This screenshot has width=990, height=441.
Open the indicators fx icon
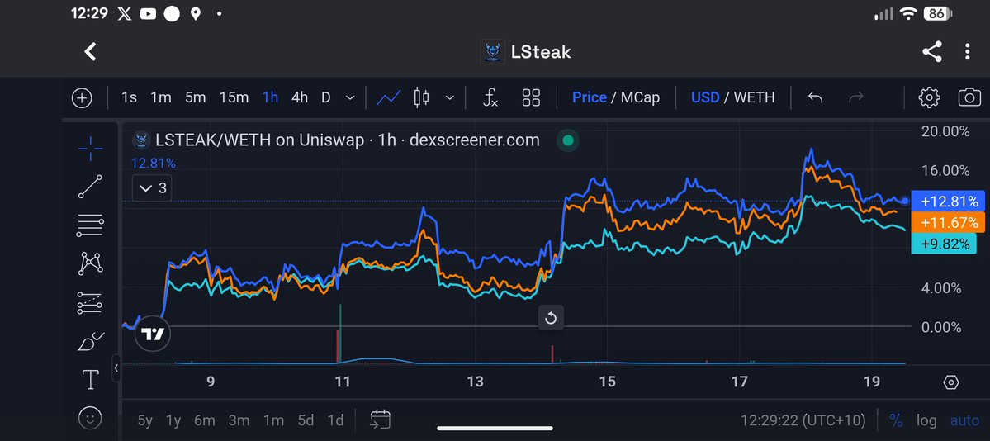pos(490,98)
